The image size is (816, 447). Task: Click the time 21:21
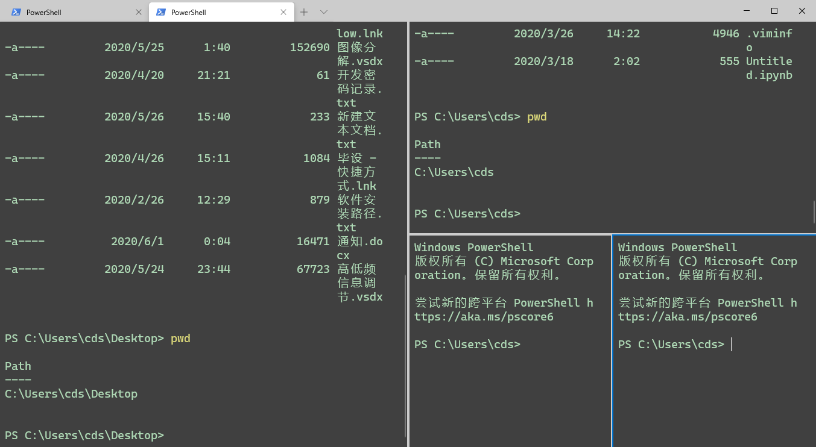[213, 75]
